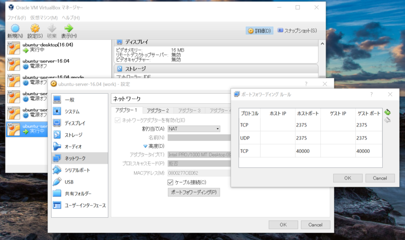
Task: Toggle Cable Connected (ケーブル接続) checkbox
Action: [170, 182]
